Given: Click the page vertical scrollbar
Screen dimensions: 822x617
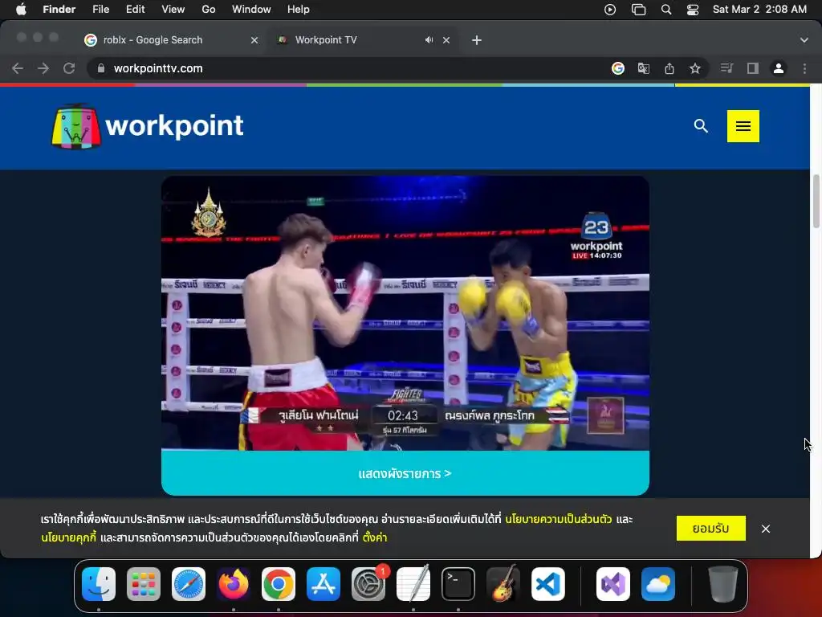Looking at the screenshot, I should [x=816, y=202].
